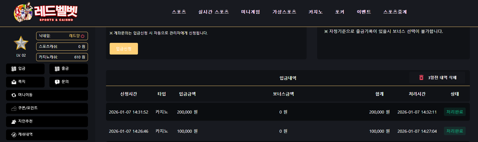Select the 이벤트 menu item

point(364,12)
